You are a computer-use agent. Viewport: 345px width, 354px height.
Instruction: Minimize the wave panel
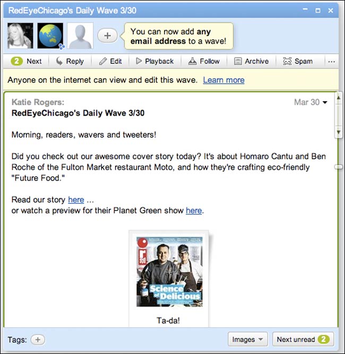[305, 10]
